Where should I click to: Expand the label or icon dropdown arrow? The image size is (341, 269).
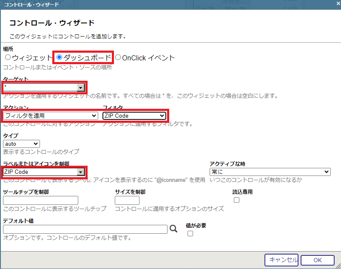[x=80, y=172]
